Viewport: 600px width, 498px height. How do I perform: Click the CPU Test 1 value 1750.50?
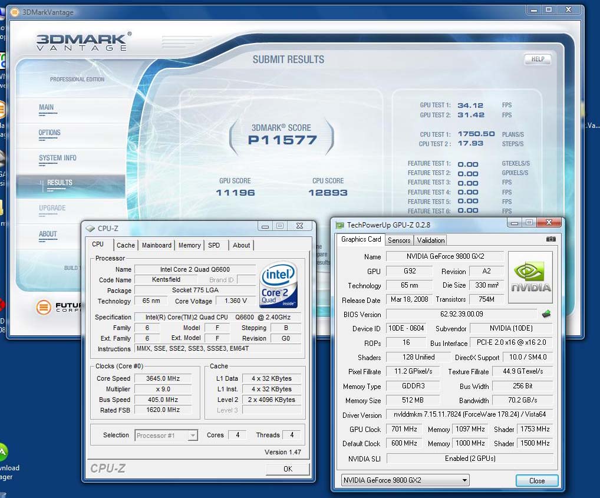pyautogui.click(x=476, y=134)
